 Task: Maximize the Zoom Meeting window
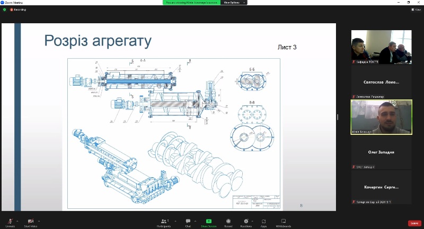click(408, 3)
